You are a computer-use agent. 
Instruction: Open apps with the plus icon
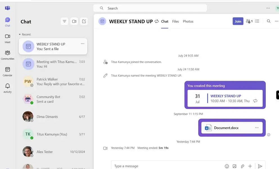(x=250, y=166)
